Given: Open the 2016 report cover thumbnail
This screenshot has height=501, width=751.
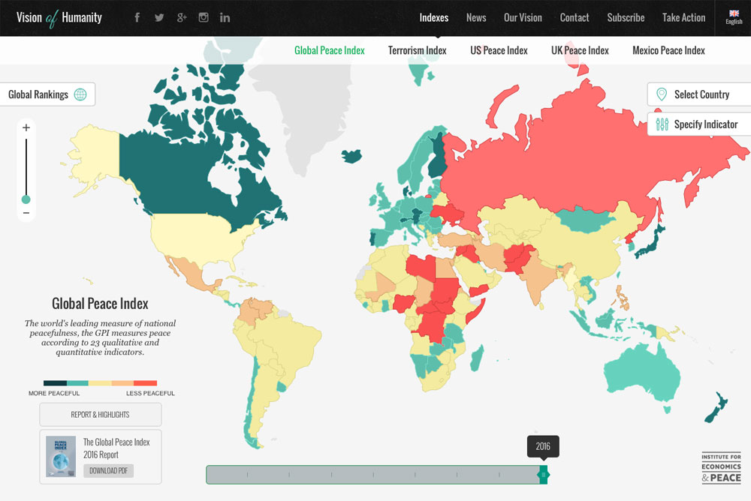Looking at the screenshot, I should (61, 457).
